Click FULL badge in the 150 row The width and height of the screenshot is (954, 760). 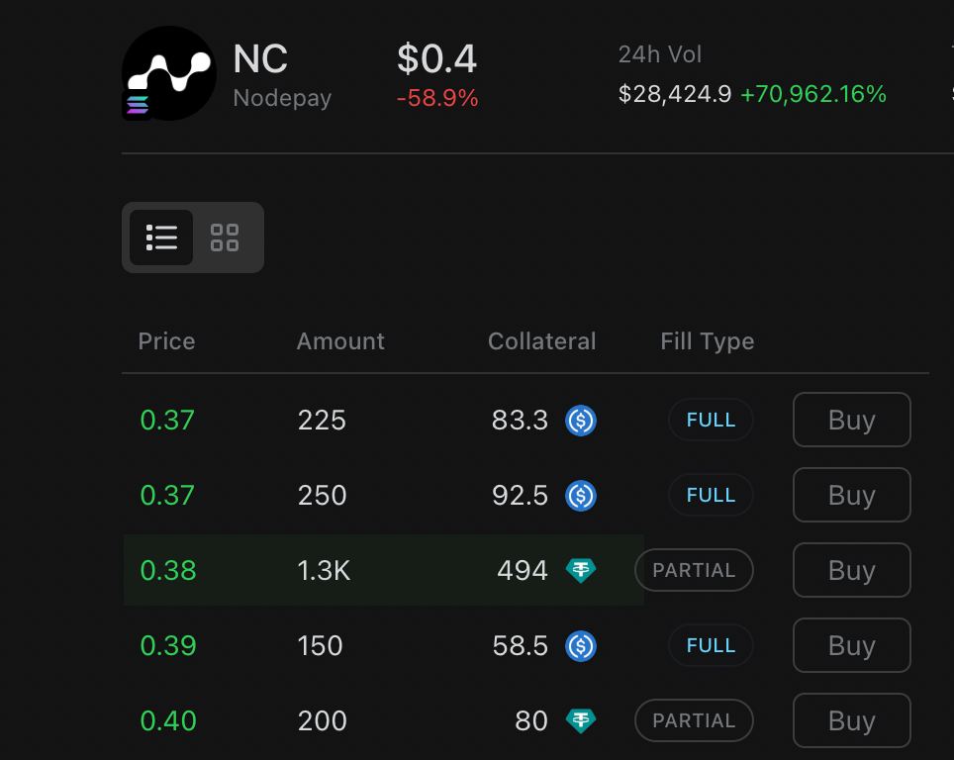pyautogui.click(x=711, y=645)
